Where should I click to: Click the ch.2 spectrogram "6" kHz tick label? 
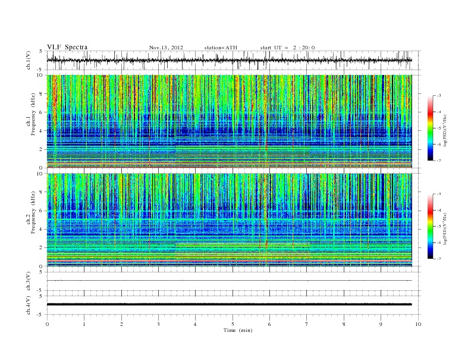click(x=42, y=211)
